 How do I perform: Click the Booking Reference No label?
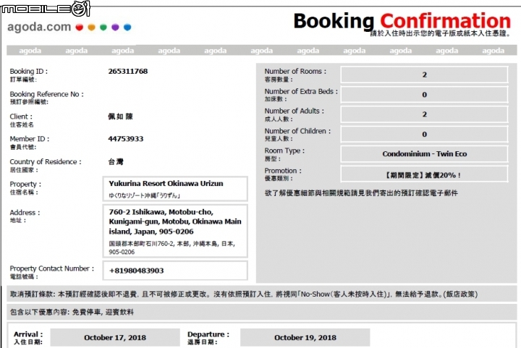(46, 94)
